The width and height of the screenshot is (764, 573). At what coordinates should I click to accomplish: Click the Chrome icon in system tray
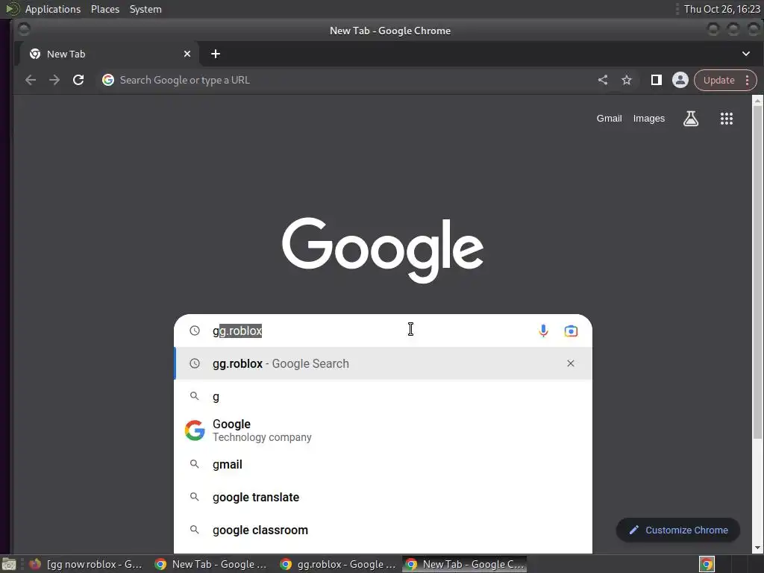[x=707, y=564]
